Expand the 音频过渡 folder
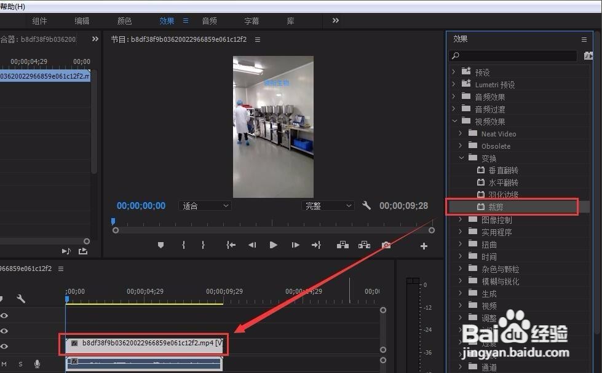This screenshot has width=602, height=373. 454,109
